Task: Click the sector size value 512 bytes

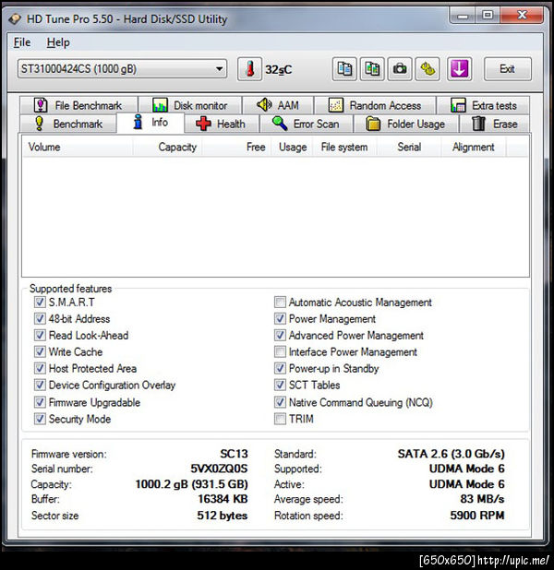Action: click(x=223, y=516)
